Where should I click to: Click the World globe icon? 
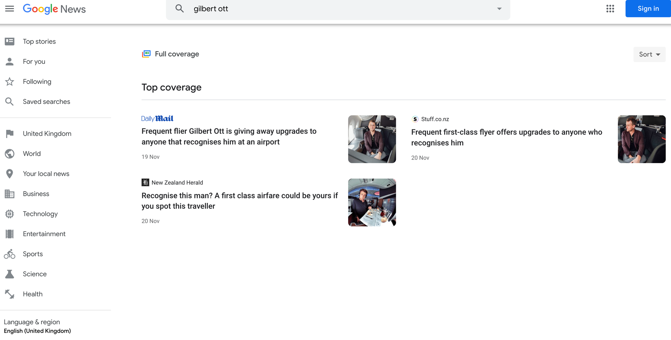[10, 154]
